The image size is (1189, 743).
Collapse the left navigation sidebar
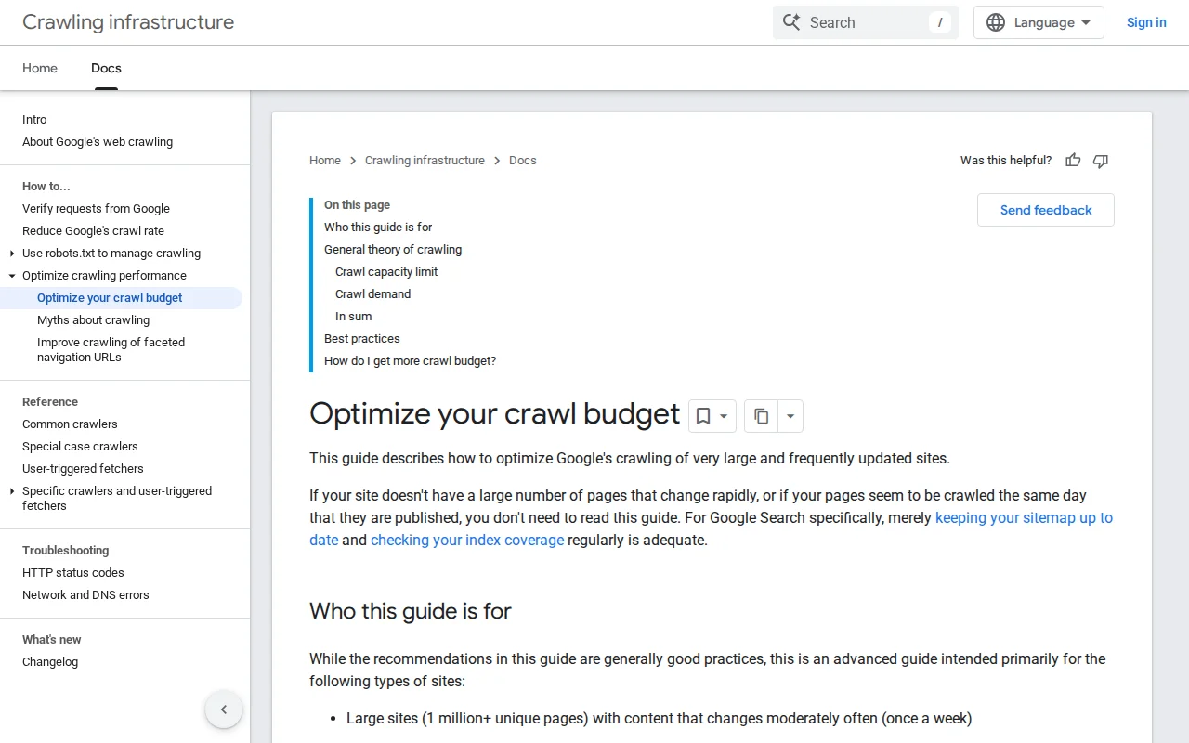point(224,709)
